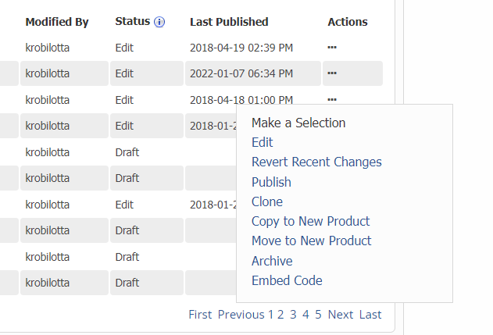Choose Embed Code menu option

287,280
